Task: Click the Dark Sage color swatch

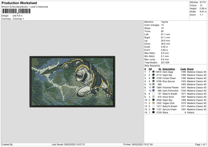Action: pos(154,72)
